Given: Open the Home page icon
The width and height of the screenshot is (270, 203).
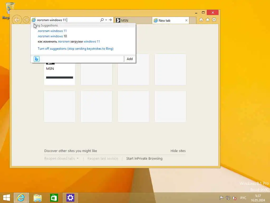Looking at the screenshot, I should [x=201, y=20].
